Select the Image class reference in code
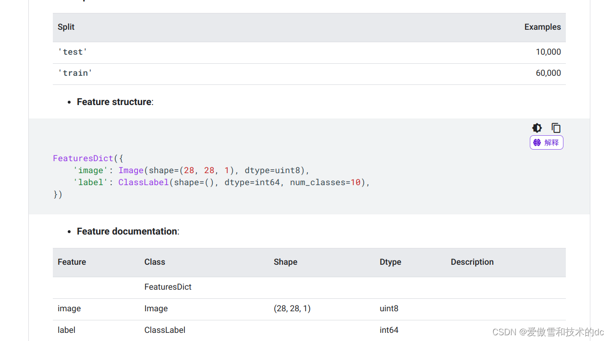 [x=131, y=170]
